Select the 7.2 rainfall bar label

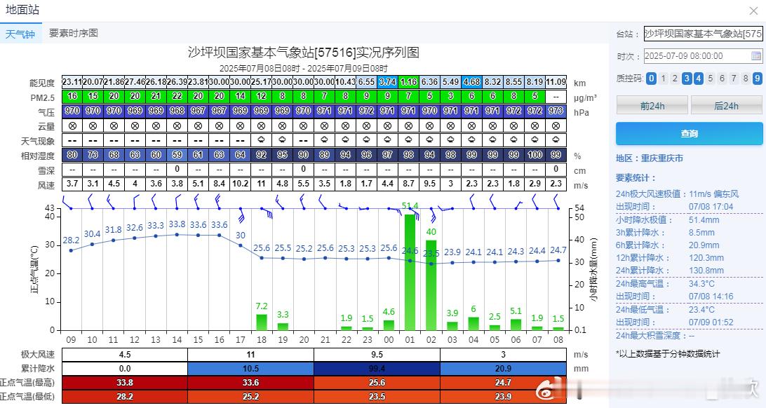(x=262, y=306)
